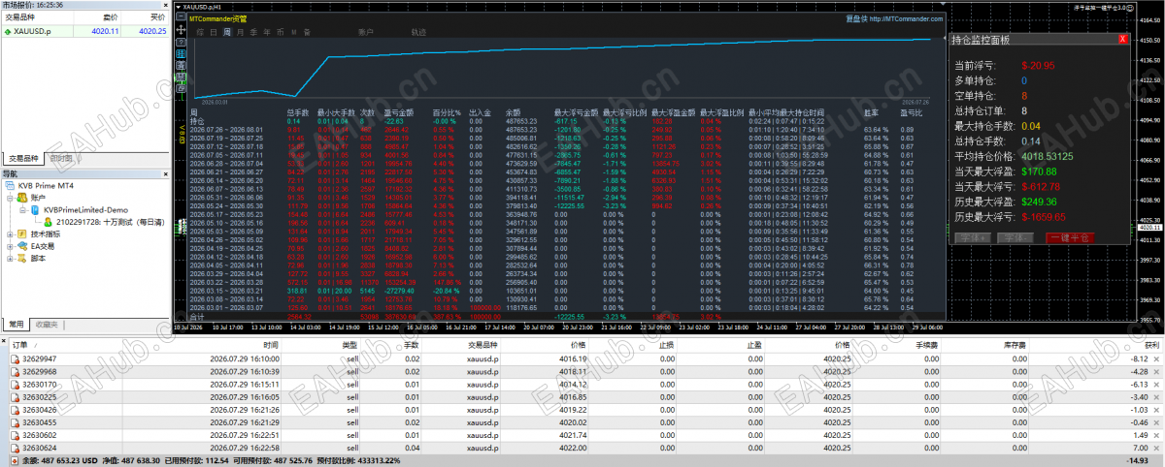Open the 账户 tab in MTCommander panel
This screenshot has width=1165, height=467.
(366, 32)
